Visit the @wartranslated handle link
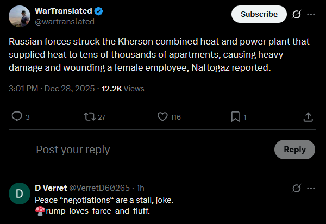Screen dimensions: 326x224 coord(64,22)
